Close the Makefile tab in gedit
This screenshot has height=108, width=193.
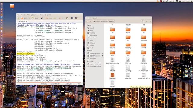click(27, 22)
